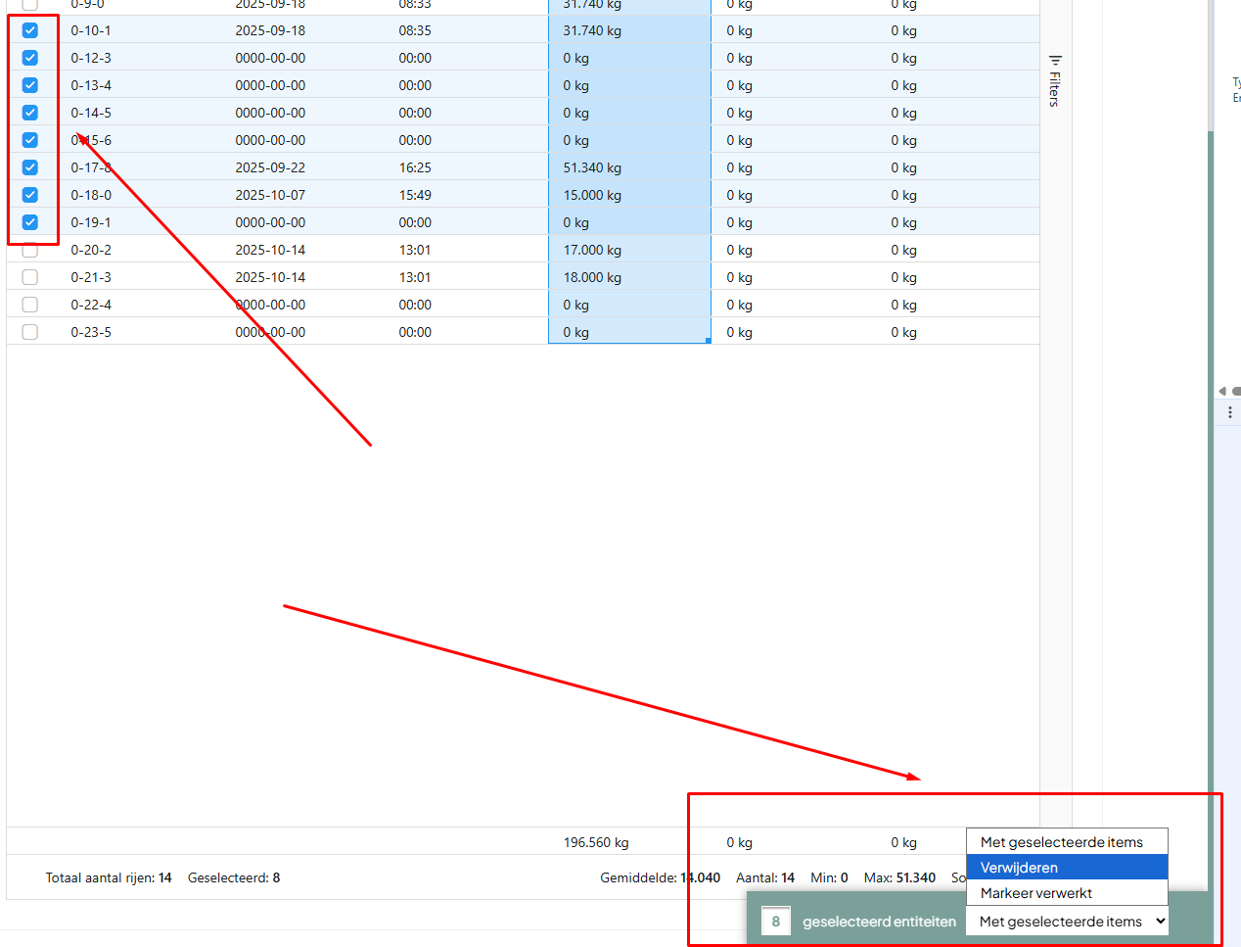Tick the checkbox for row 0-21-3
The height and width of the screenshot is (947, 1241).
click(30, 277)
